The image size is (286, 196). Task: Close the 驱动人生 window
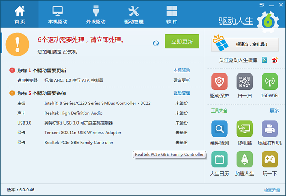(x=281, y=5)
